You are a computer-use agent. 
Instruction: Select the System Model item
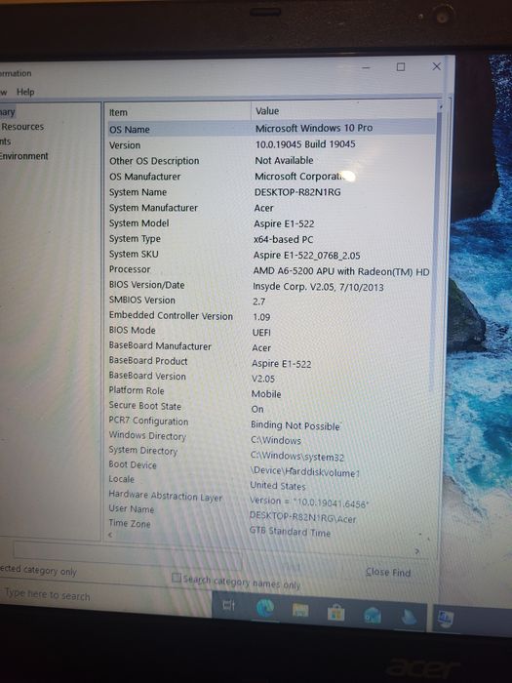(x=138, y=223)
